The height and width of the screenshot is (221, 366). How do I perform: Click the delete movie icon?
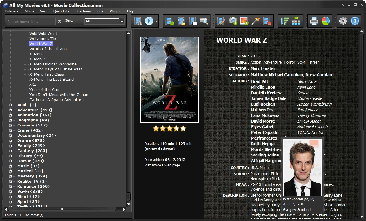click(x=267, y=21)
